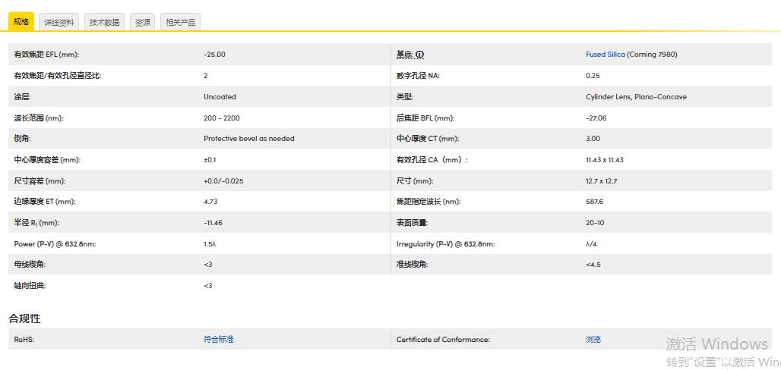Click the 有效焦距 EFL (mm) label
Viewport: 781px width, 370px height.
coord(46,54)
